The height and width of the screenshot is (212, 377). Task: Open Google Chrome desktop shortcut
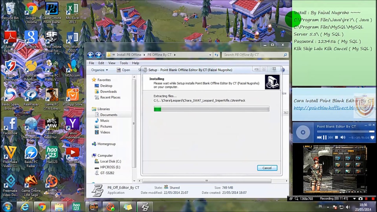click(x=31, y=13)
